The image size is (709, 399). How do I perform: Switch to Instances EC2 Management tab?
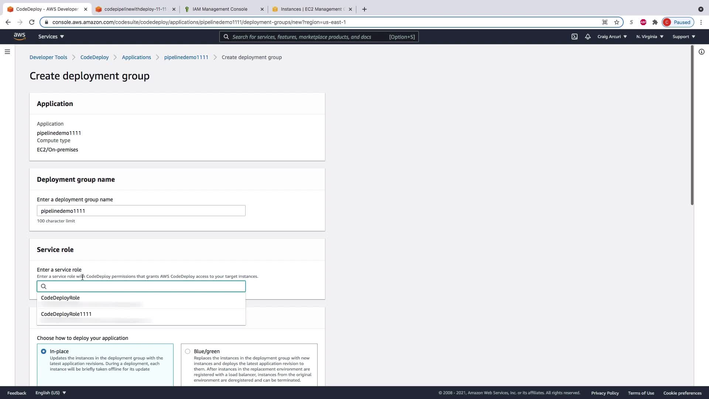click(x=311, y=9)
